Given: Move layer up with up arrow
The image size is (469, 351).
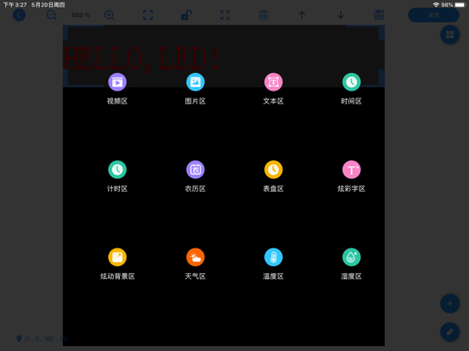Looking at the screenshot, I should pyautogui.click(x=302, y=15).
